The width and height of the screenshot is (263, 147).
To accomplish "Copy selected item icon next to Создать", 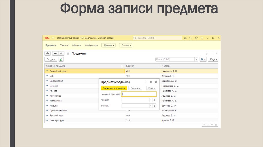I will coord(61,59).
